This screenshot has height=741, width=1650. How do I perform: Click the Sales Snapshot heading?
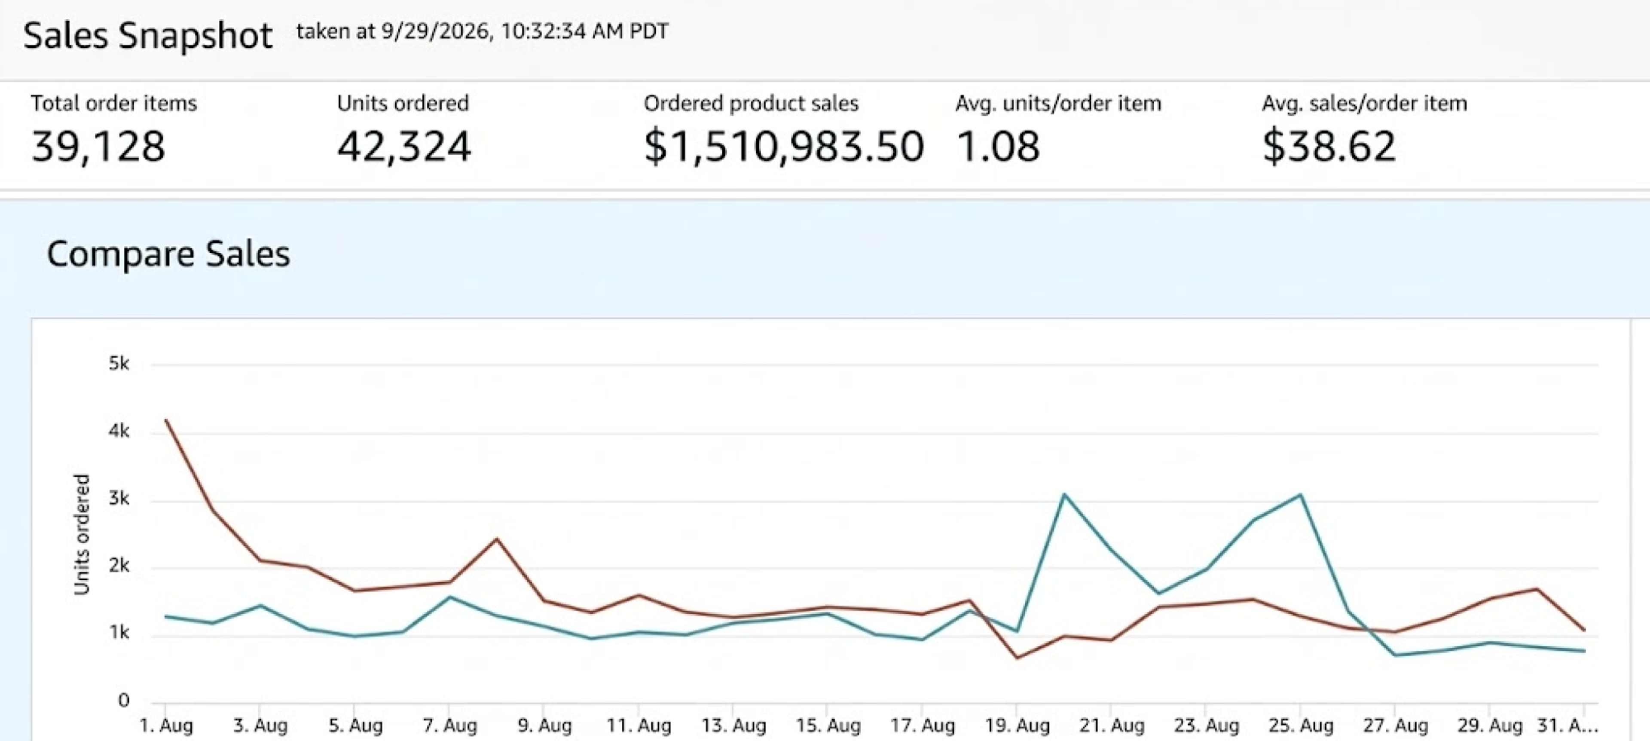point(148,36)
